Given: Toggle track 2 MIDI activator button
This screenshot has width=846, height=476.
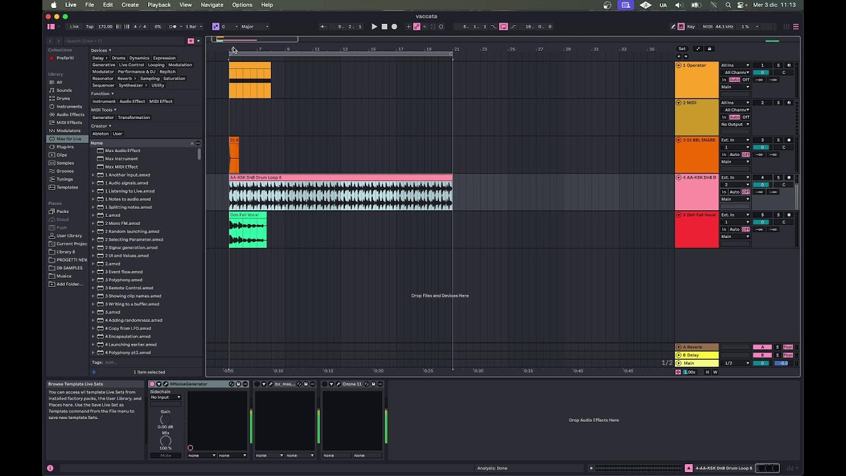Looking at the screenshot, I should point(762,102).
